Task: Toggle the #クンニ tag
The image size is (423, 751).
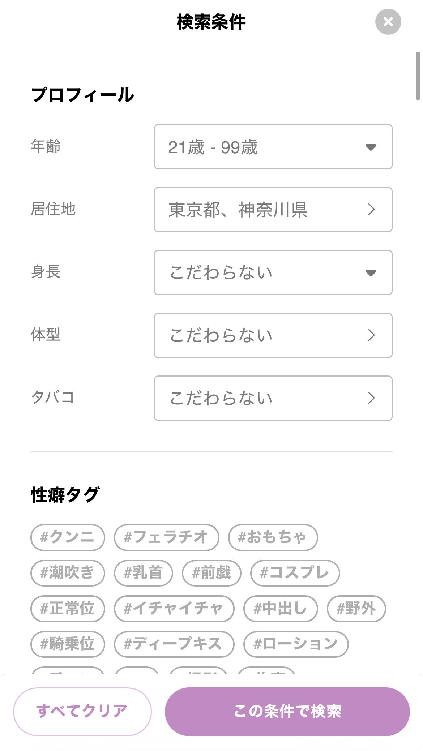Action: coord(68,537)
